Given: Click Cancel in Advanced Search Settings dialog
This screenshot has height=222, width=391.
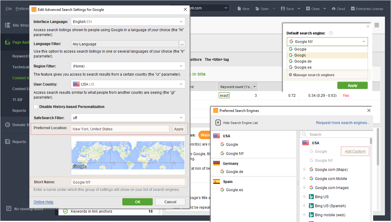Looking at the screenshot, I should (170, 202).
